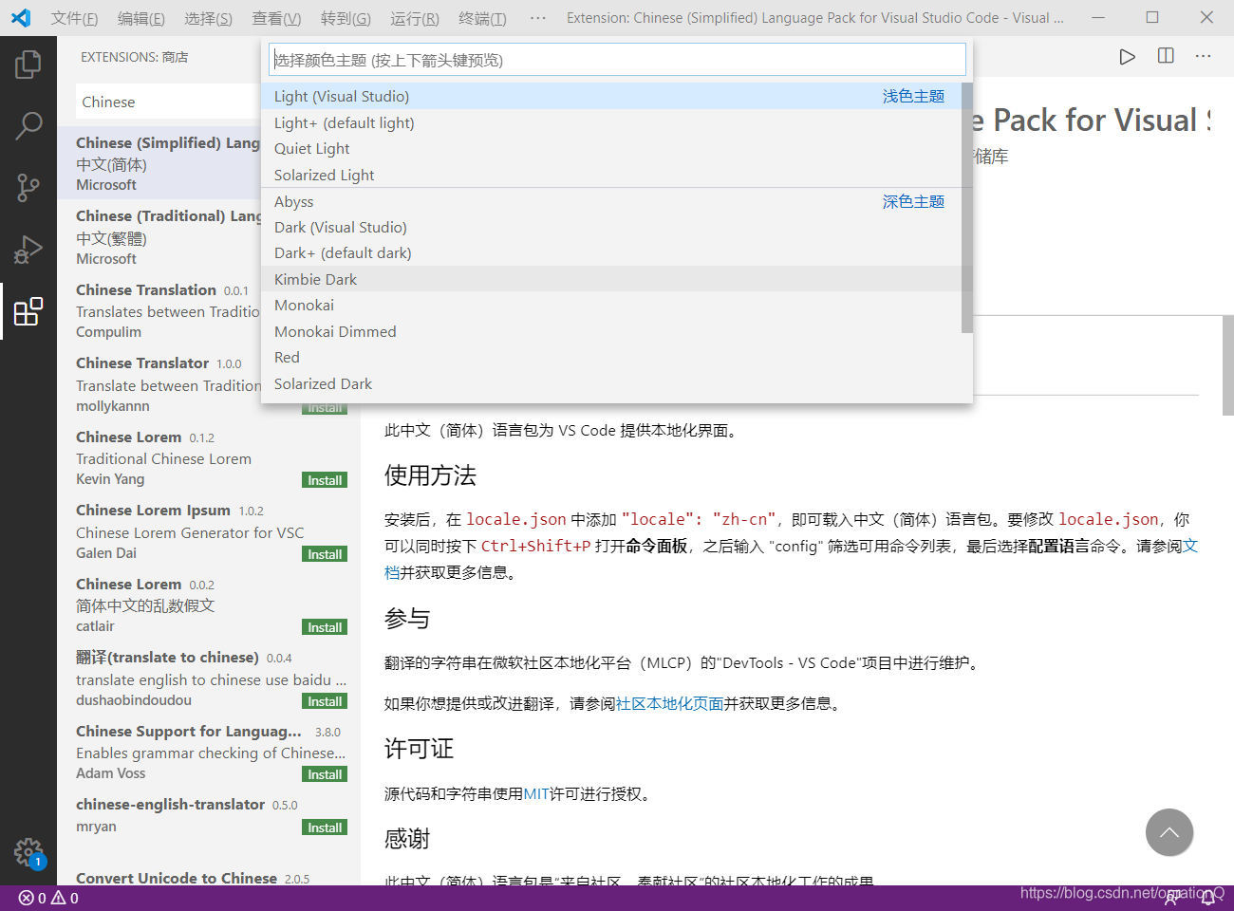Open the Extensions view icon
1234x911 pixels.
pyautogui.click(x=28, y=311)
